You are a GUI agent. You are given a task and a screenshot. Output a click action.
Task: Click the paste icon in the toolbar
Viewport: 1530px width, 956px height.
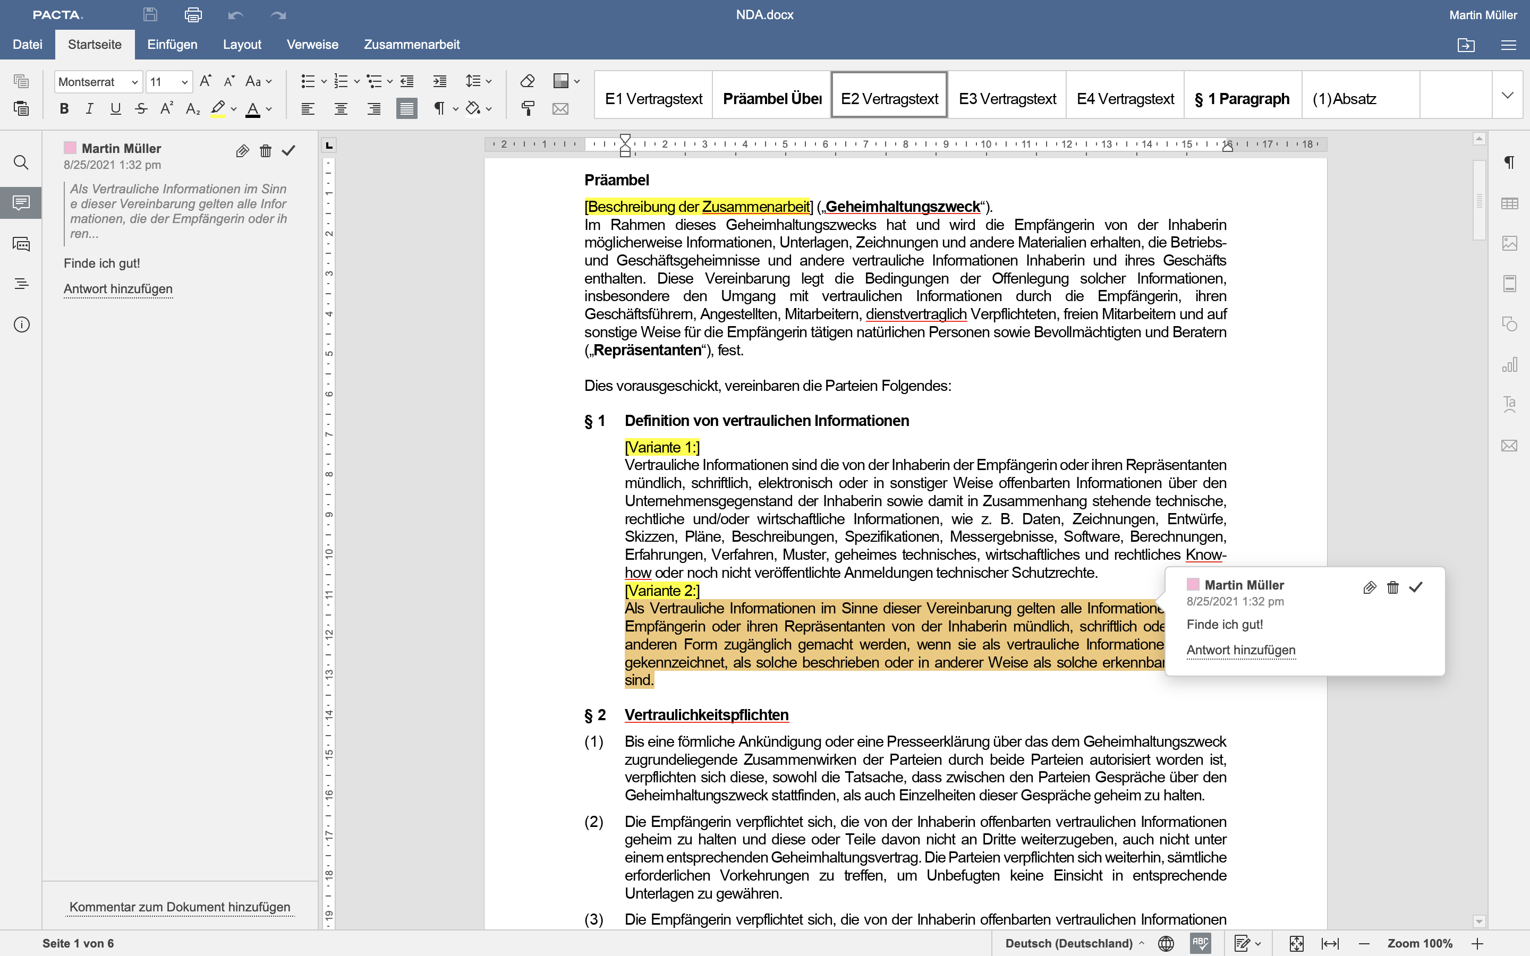(x=21, y=108)
